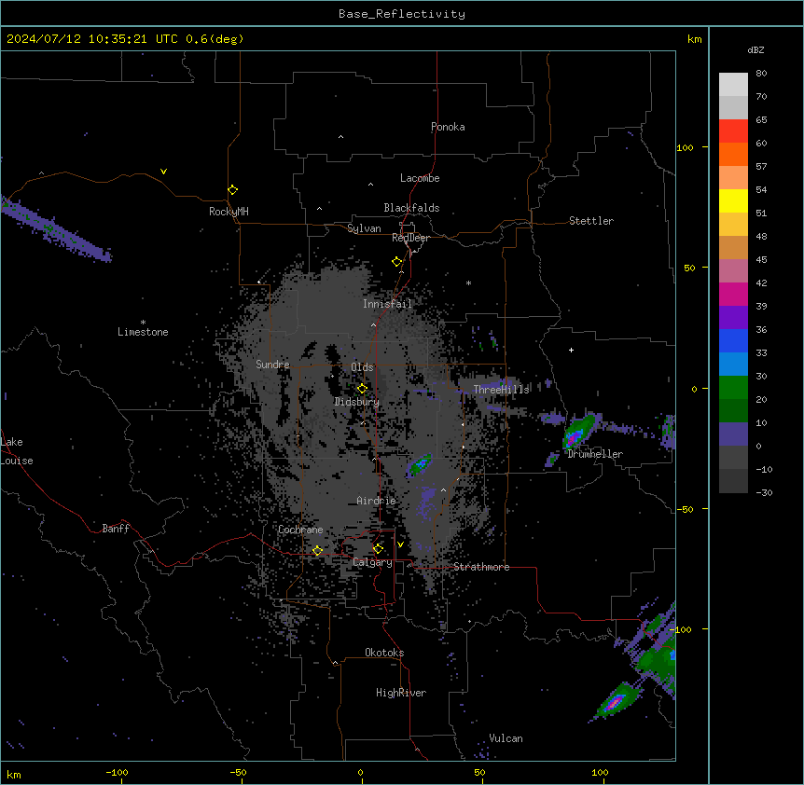
Task: Pick the purple legend swatch below 39
Action: tap(733, 317)
